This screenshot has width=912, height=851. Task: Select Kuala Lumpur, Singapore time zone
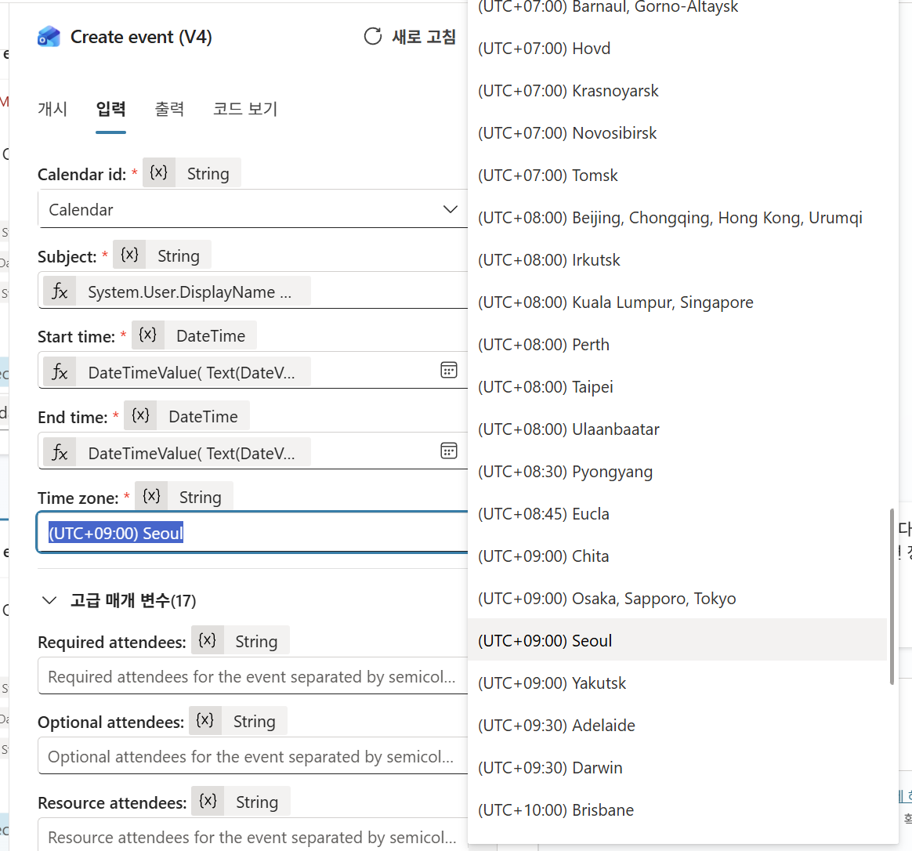(678, 302)
